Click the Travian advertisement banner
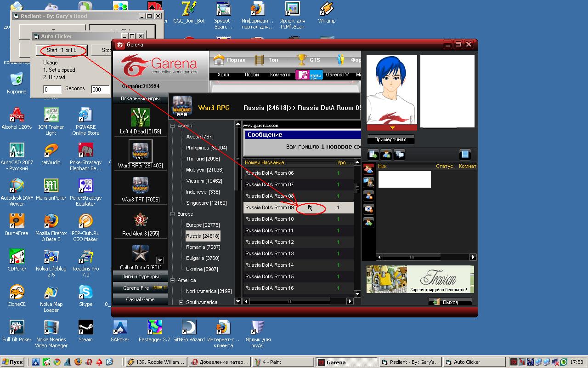Screen dimensions: 588x368 tap(420, 279)
